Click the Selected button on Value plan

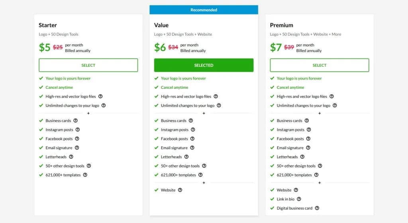coord(204,65)
